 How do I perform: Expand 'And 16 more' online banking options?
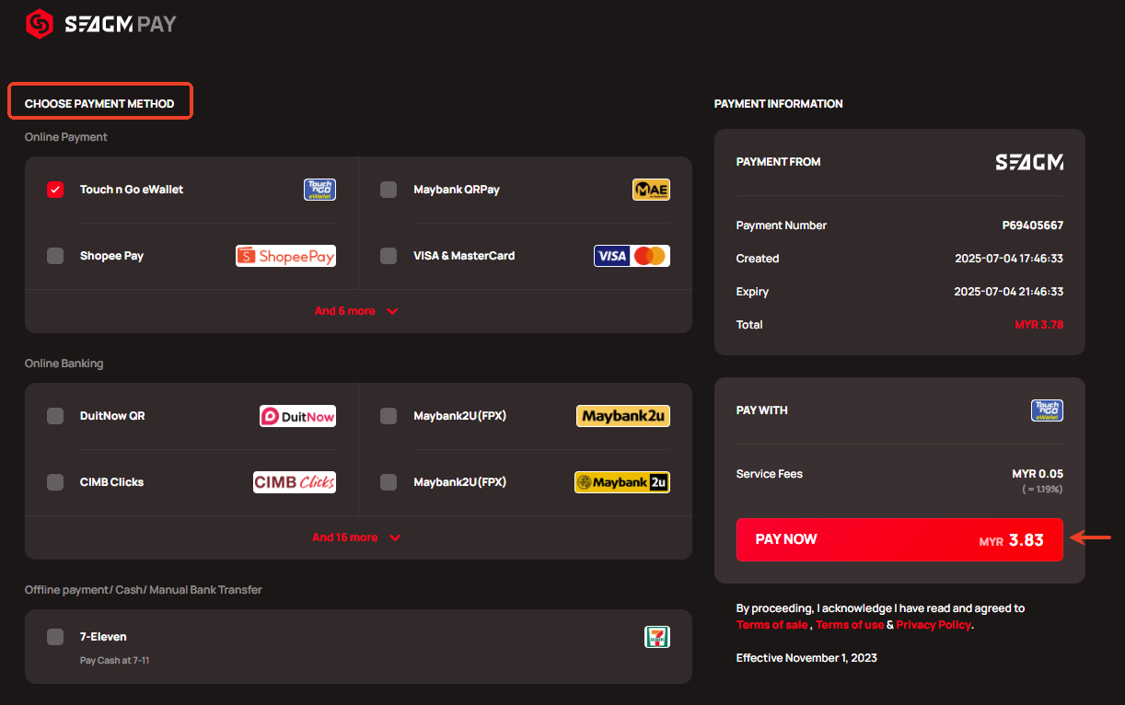356,537
